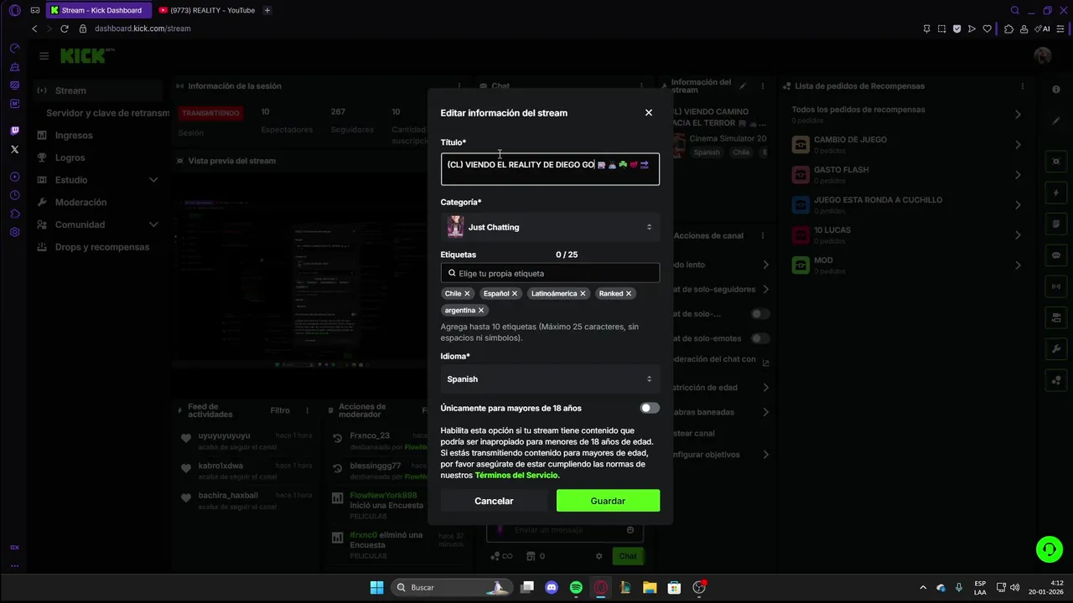
Task: Open Lista de pedidos de Recompensas options
Action: tap(1022, 86)
